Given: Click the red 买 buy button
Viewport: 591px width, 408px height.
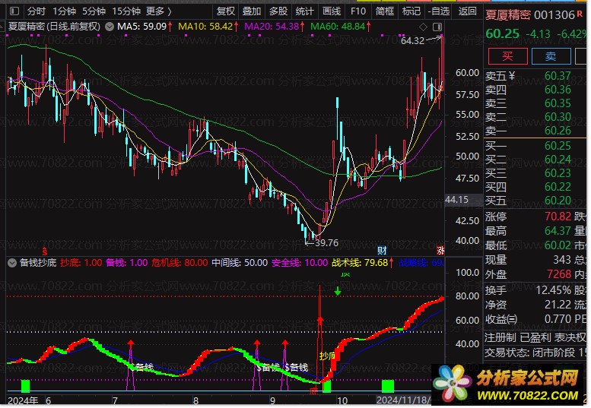Looking at the screenshot, I should point(507,56).
